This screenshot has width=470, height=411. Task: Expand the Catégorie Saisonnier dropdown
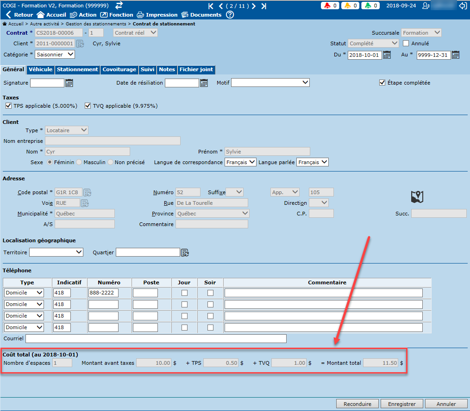[55, 55]
